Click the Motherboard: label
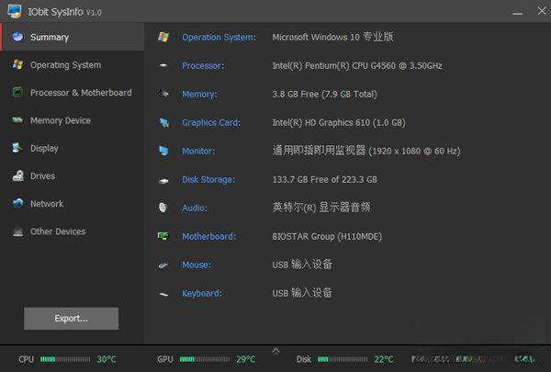This screenshot has width=551, height=372. 208,236
